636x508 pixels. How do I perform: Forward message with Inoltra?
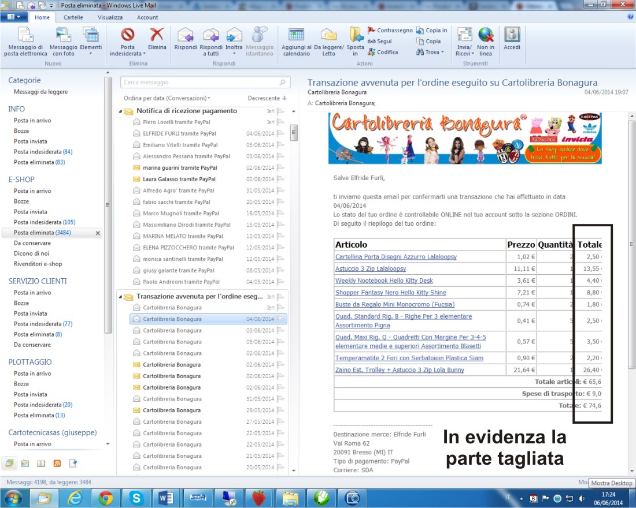point(234,42)
